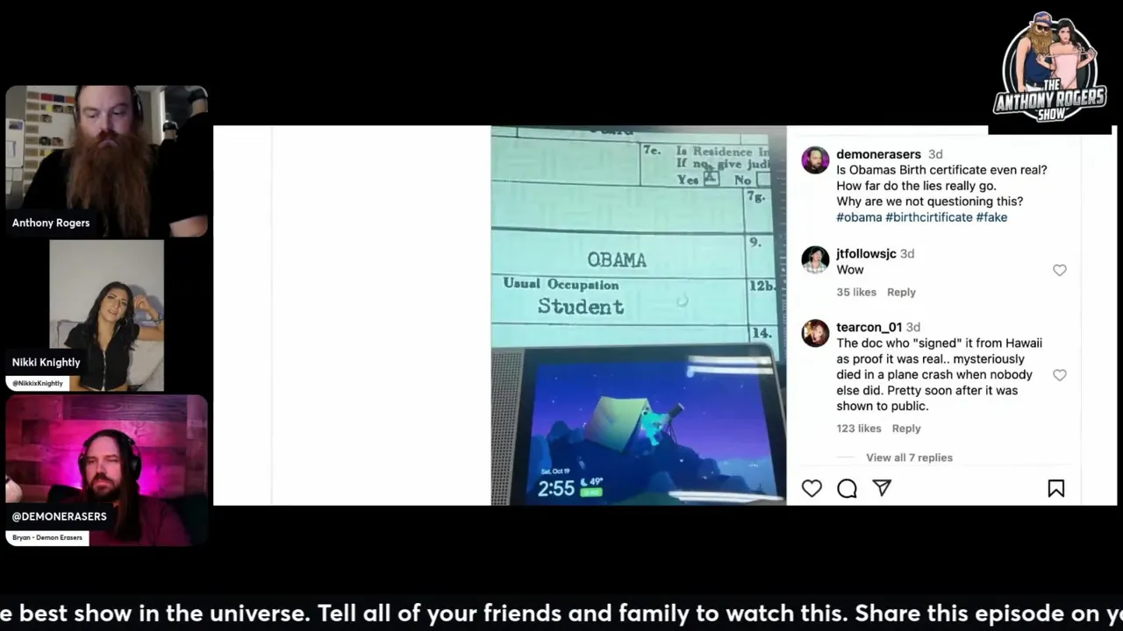Image resolution: width=1123 pixels, height=631 pixels.
Task: Click the paper plane share icon
Action: [882, 488]
